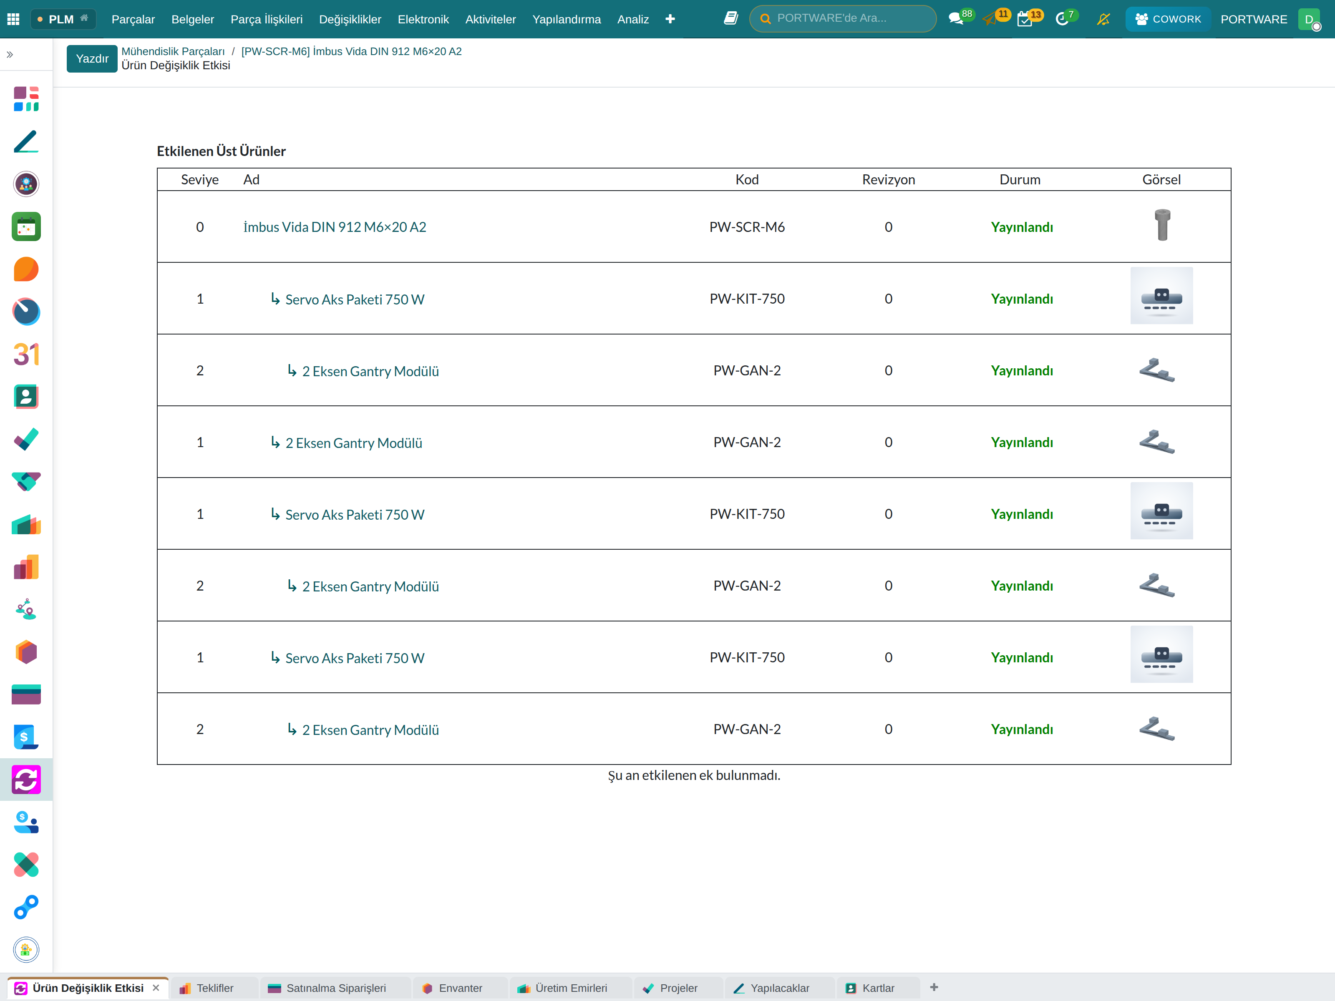This screenshot has width=1335, height=1001.
Task: Open the Belgeler menu
Action: 192,19
